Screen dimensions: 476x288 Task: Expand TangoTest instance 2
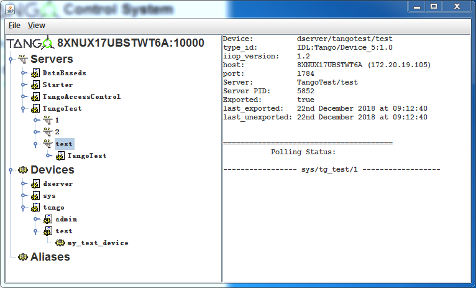[x=36, y=132]
